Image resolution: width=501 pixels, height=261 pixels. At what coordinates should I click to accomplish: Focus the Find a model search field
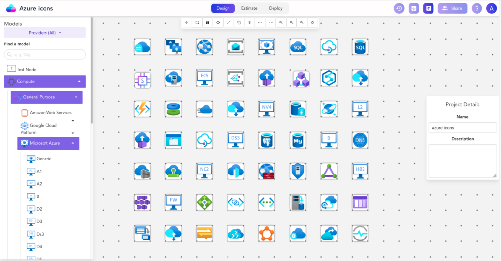point(45,55)
